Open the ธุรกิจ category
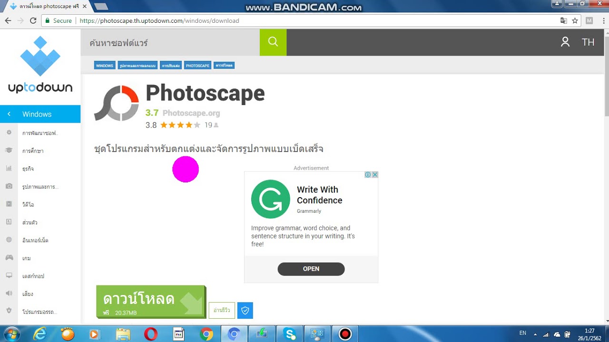This screenshot has width=609, height=342. point(28,169)
